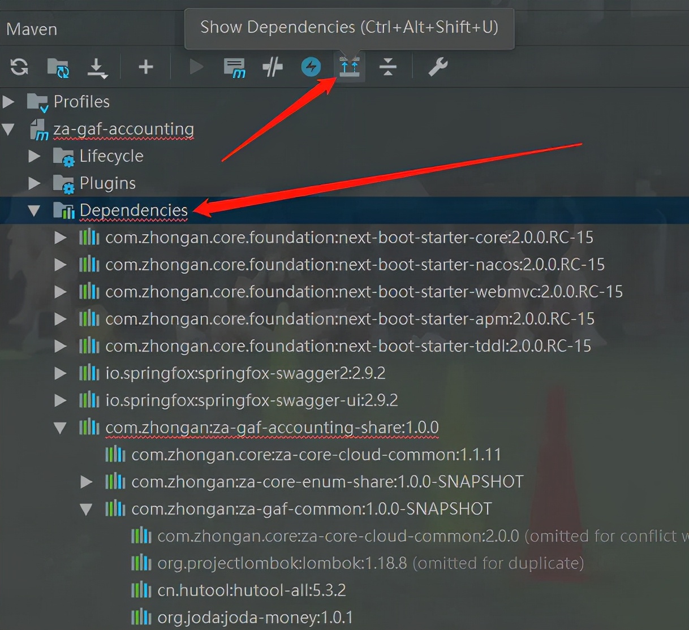Add a Maven project with the plus button
This screenshot has width=689, height=630.
[145, 67]
